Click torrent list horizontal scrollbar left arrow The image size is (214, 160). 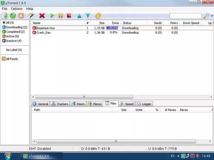tap(33, 97)
